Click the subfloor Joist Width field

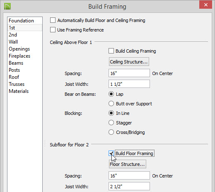tap(129, 186)
